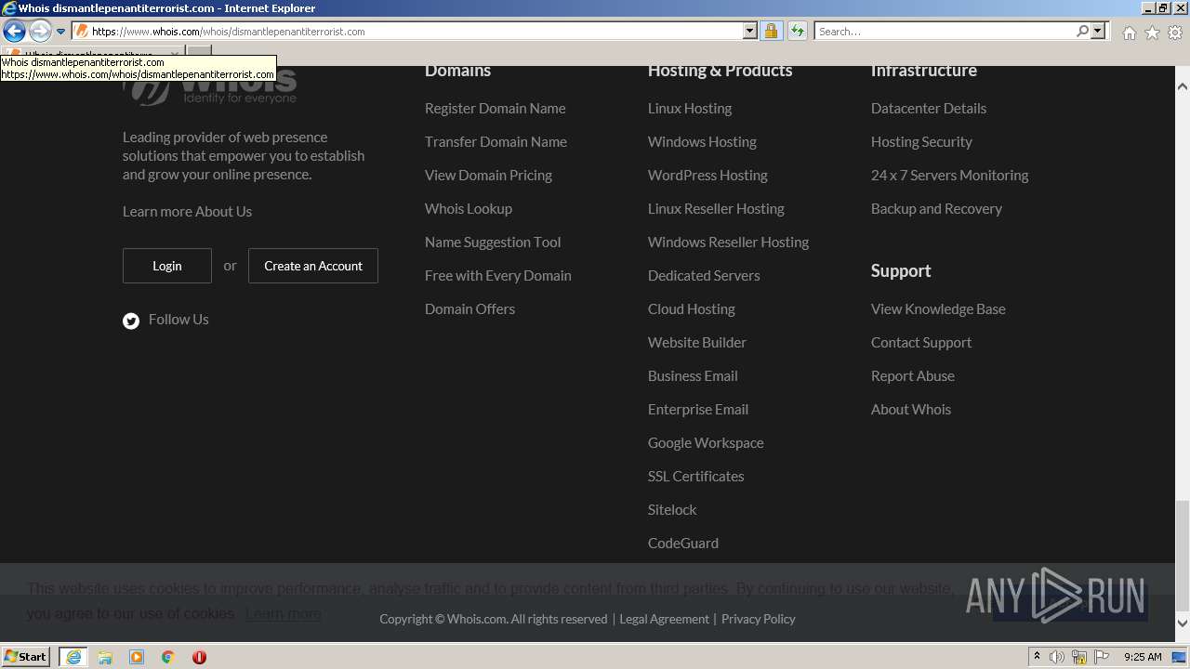
Task: Open Website Builder link
Action: pos(697,343)
